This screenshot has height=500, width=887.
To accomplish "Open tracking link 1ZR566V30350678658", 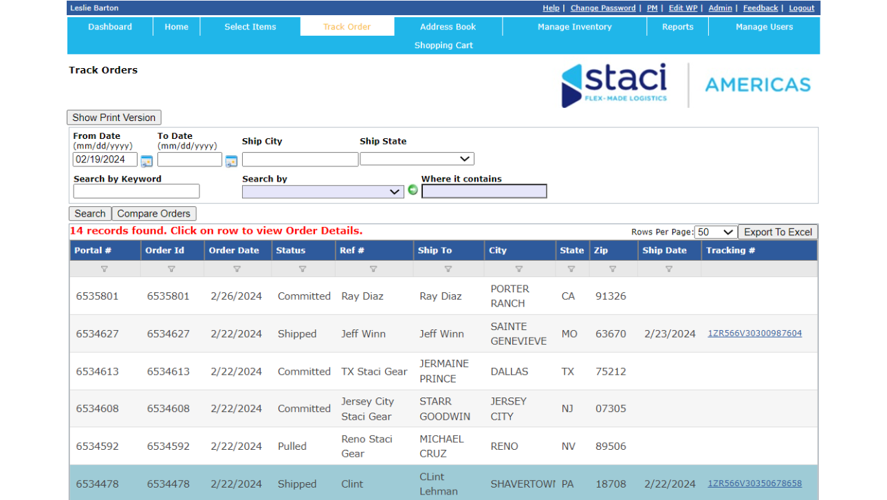I will coord(755,483).
